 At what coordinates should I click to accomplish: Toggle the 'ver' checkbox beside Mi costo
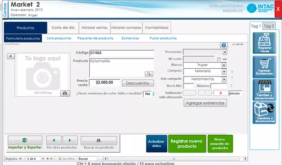219,59
